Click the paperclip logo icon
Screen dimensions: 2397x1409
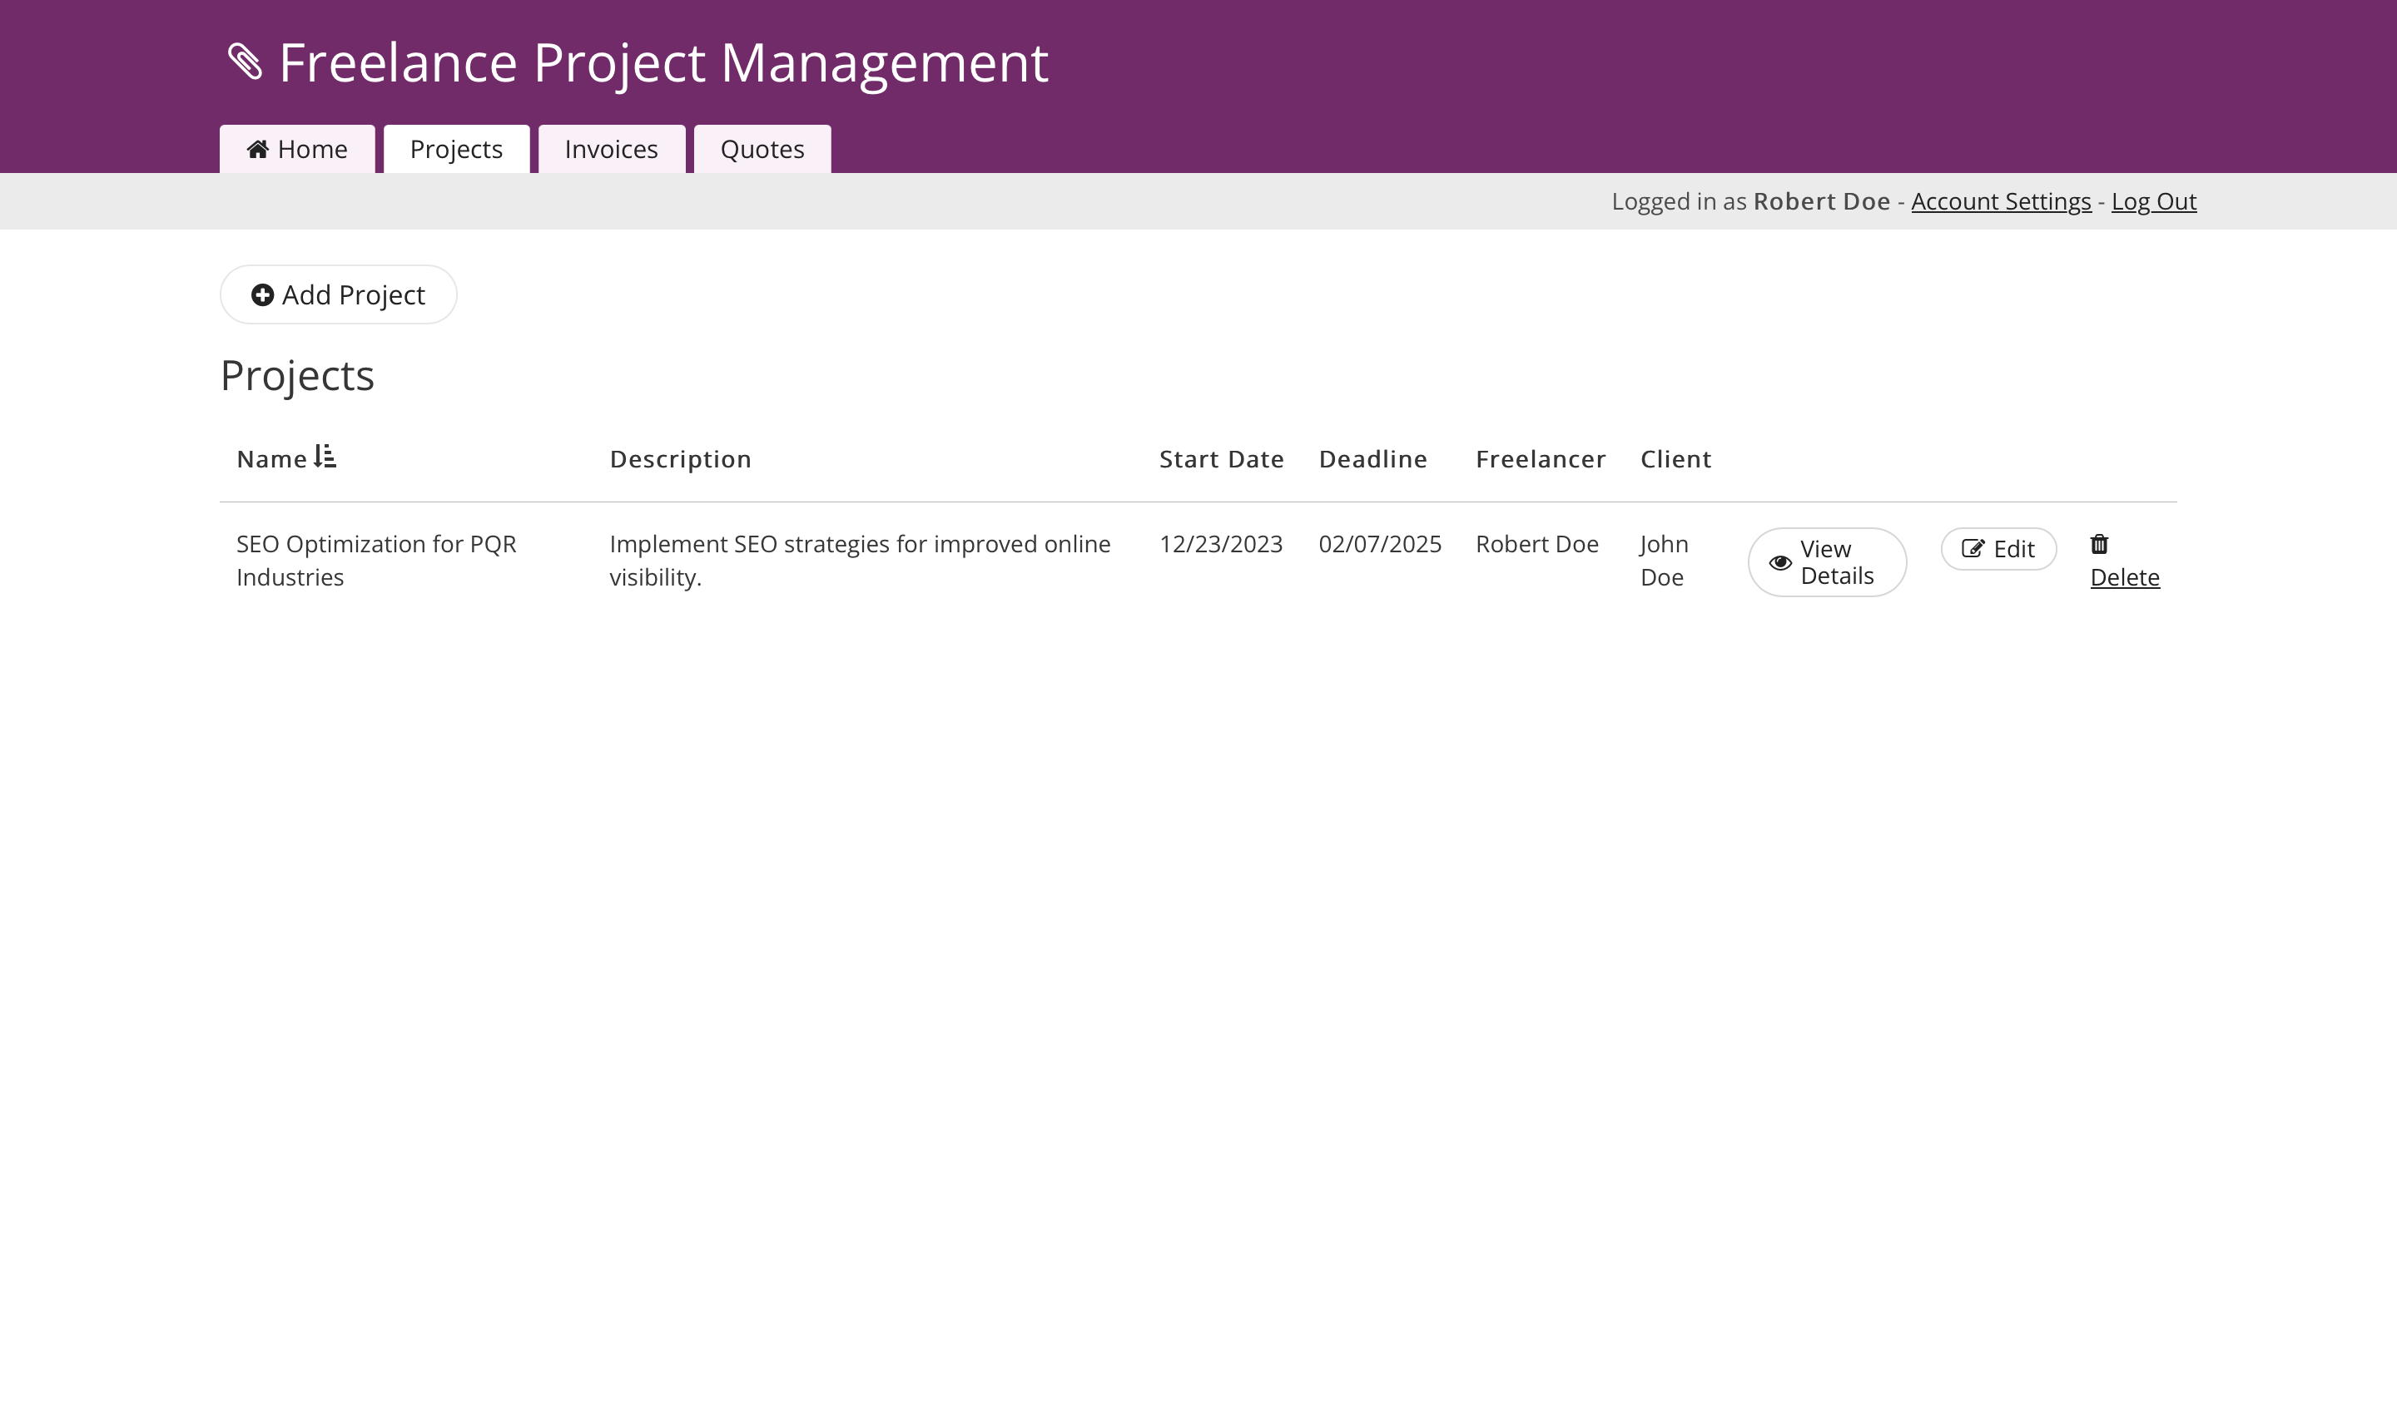246,62
